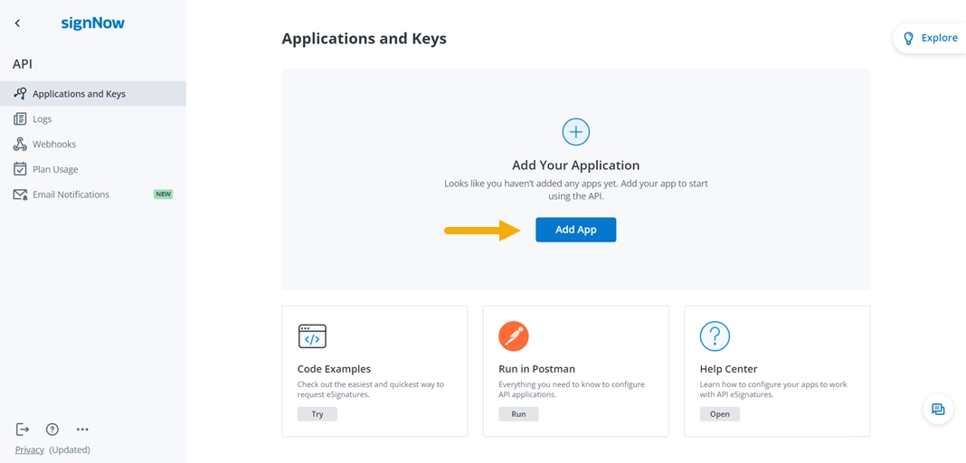Open the Logs section
Image resolution: width=966 pixels, height=463 pixels.
click(93, 118)
